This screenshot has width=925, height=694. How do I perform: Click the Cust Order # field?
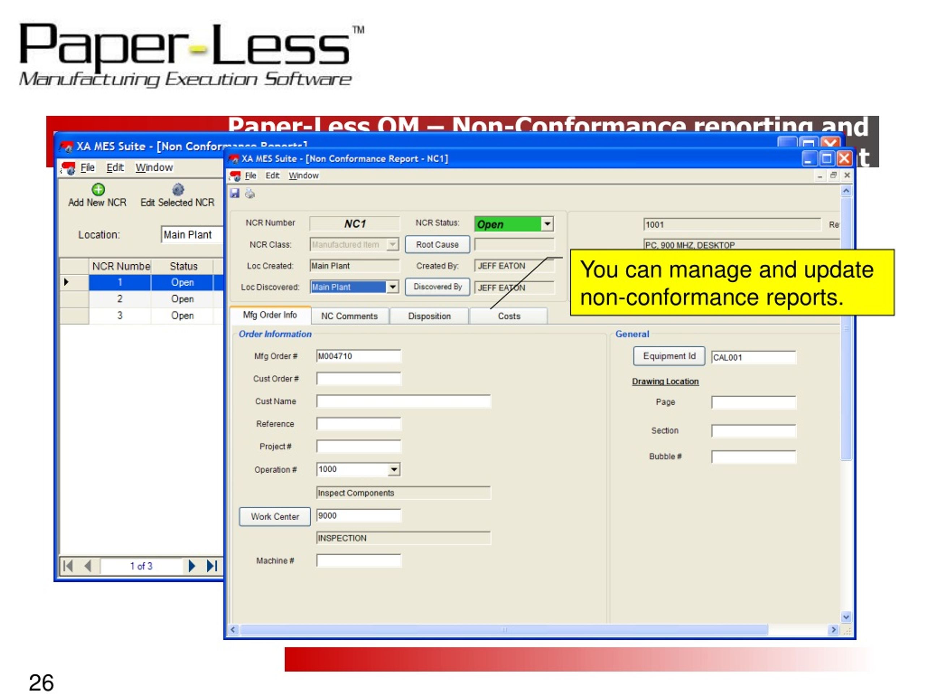coord(358,378)
